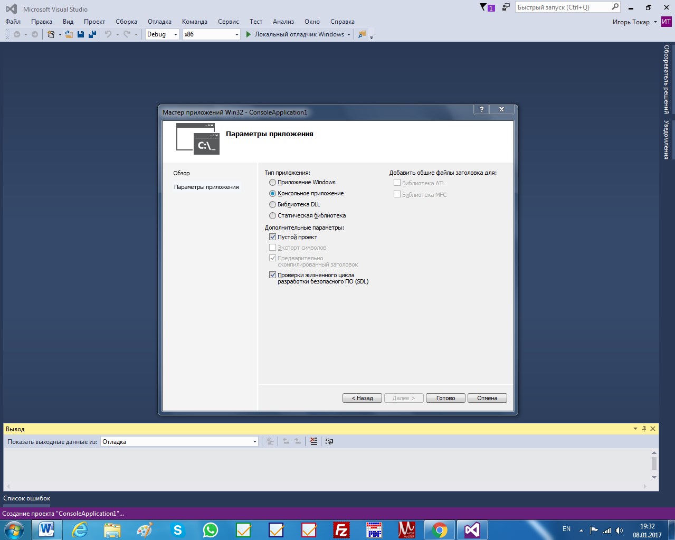675x540 pixels.
Task: Click the Экспорт символов checkbox
Action: [x=272, y=247]
